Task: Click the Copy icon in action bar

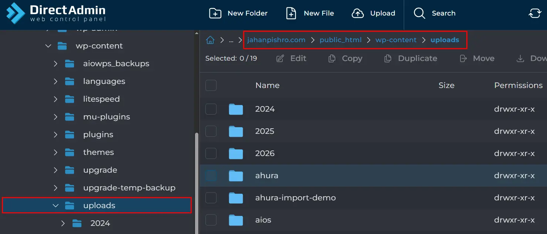Action: [x=332, y=58]
